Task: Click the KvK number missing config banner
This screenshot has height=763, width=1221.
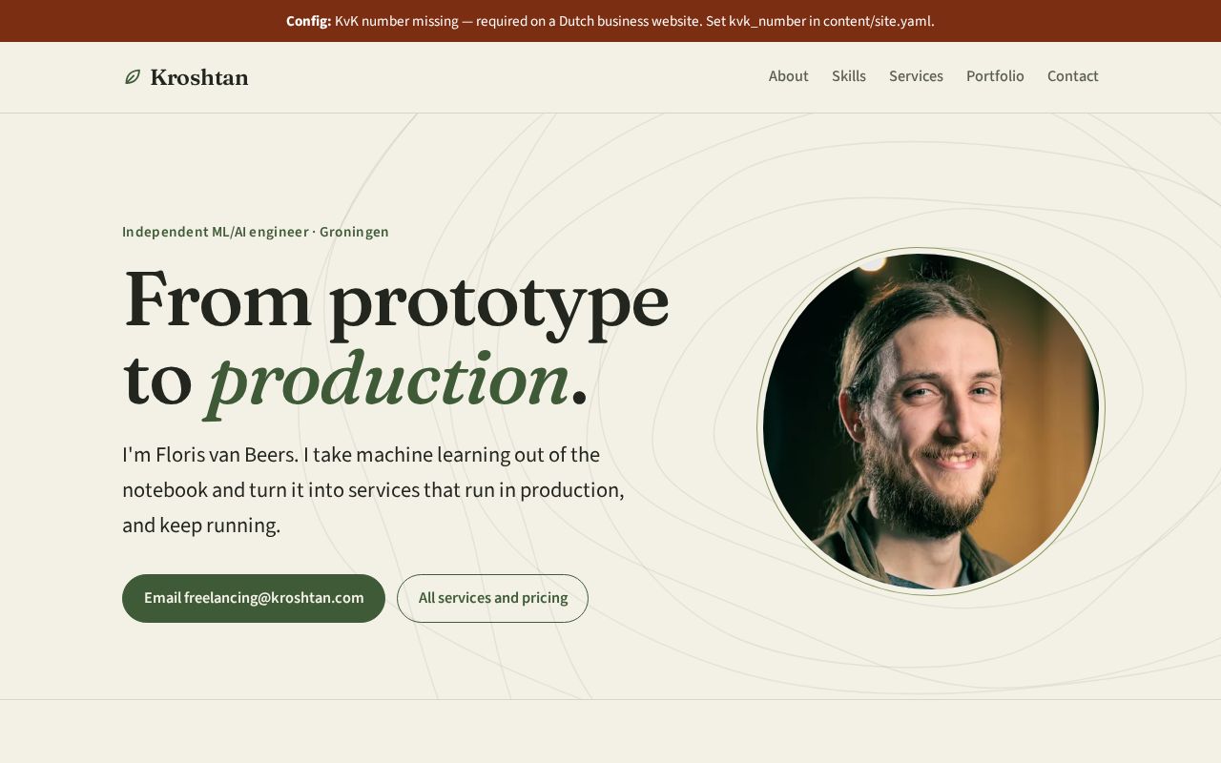Action: point(610,21)
